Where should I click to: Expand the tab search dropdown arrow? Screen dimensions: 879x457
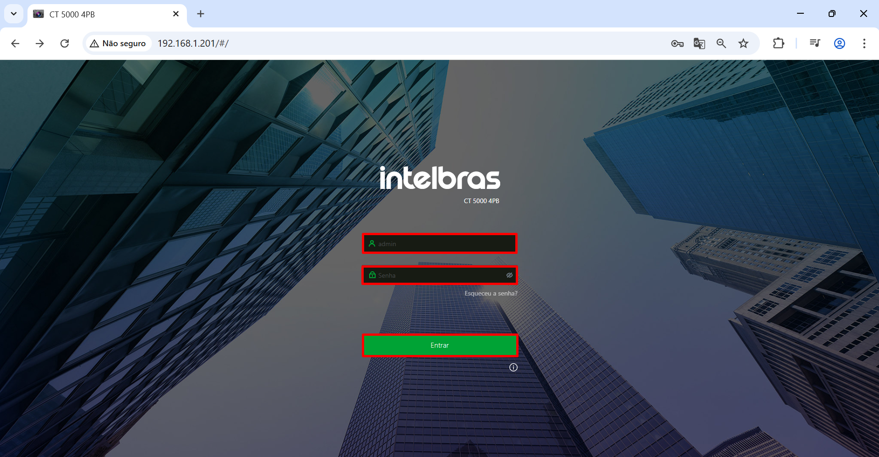pos(14,14)
